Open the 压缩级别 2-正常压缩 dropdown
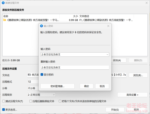The height and width of the screenshot is (114, 150). point(41,95)
